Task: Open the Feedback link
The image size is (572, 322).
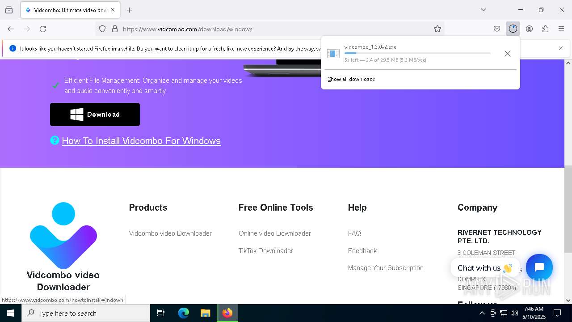Action: pyautogui.click(x=362, y=251)
